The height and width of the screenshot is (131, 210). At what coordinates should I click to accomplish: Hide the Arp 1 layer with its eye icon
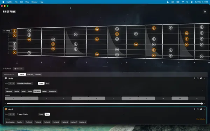click(x=201, y=109)
